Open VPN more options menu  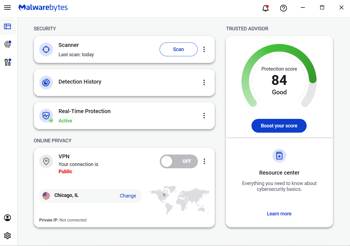204,161
